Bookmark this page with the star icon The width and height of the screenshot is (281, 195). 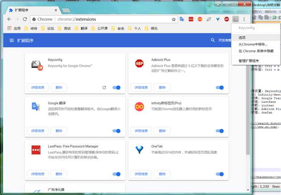tap(174, 19)
